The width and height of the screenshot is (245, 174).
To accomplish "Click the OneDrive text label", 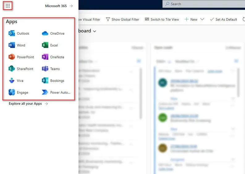I will (x=57, y=33).
